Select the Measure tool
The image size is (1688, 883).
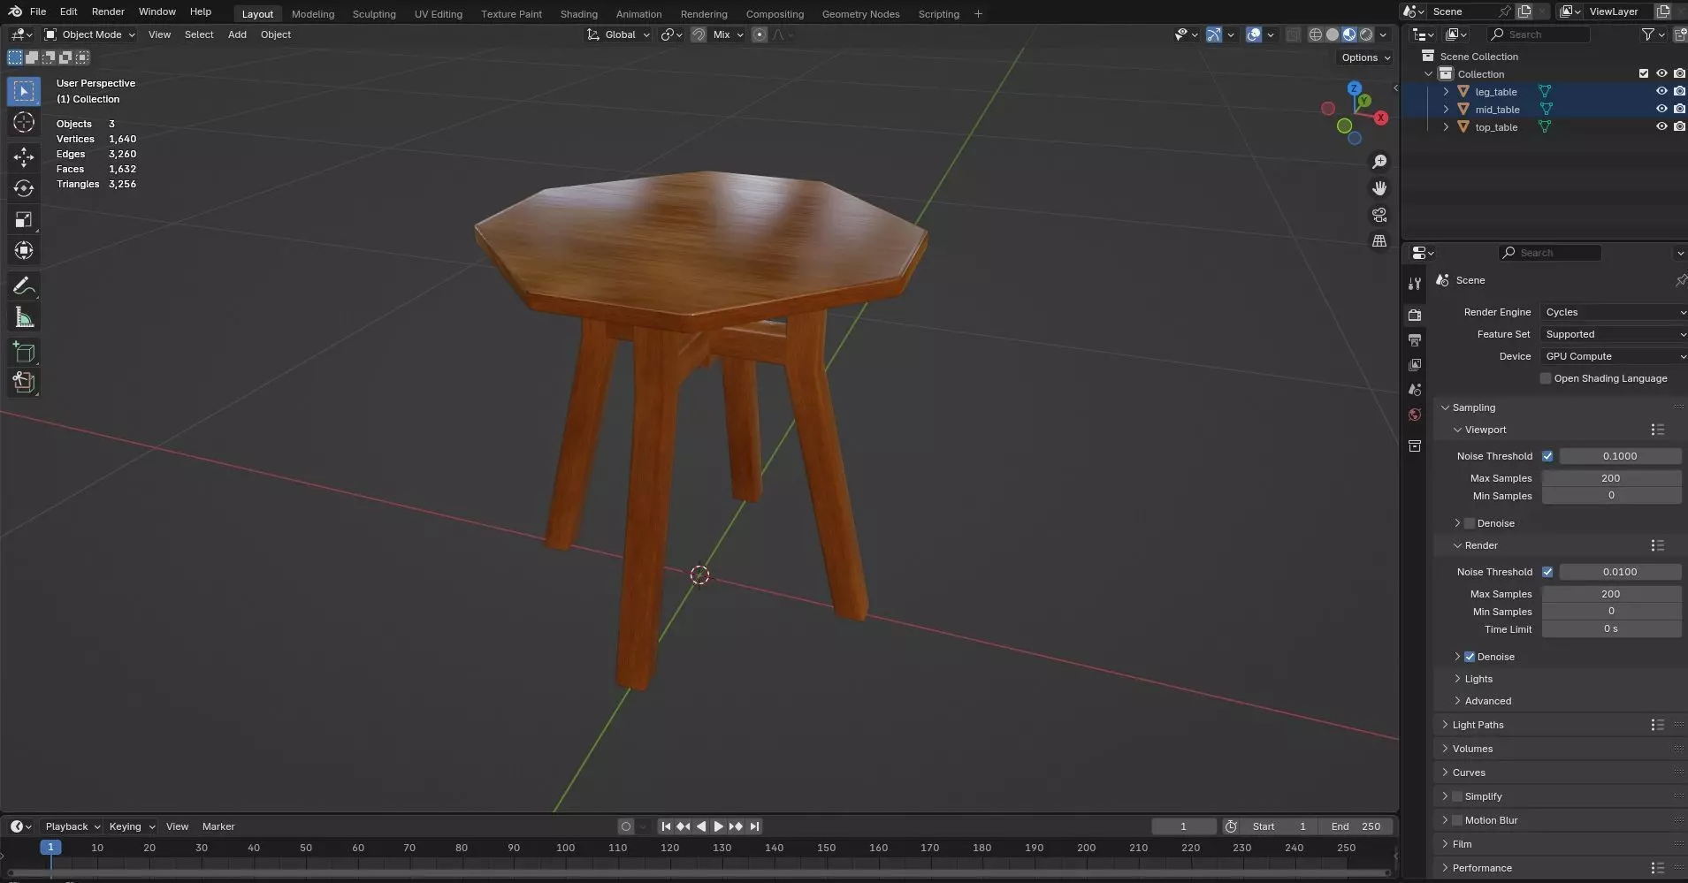click(x=24, y=317)
